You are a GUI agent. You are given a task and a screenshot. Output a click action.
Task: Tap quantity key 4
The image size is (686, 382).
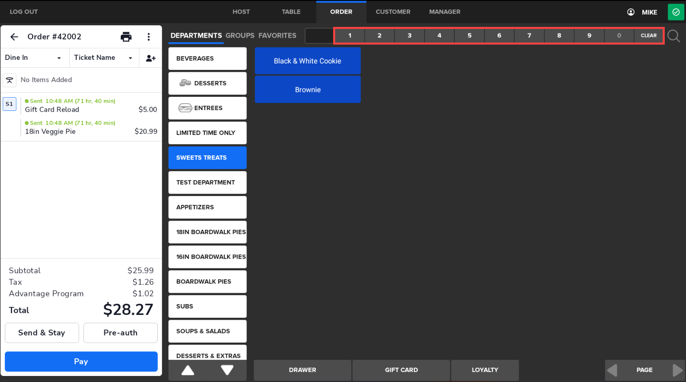click(x=439, y=36)
